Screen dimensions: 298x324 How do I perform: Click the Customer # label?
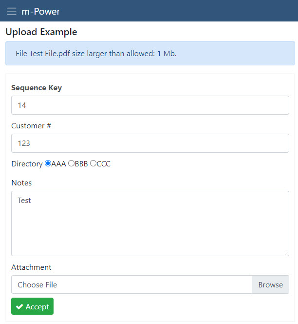pos(31,125)
